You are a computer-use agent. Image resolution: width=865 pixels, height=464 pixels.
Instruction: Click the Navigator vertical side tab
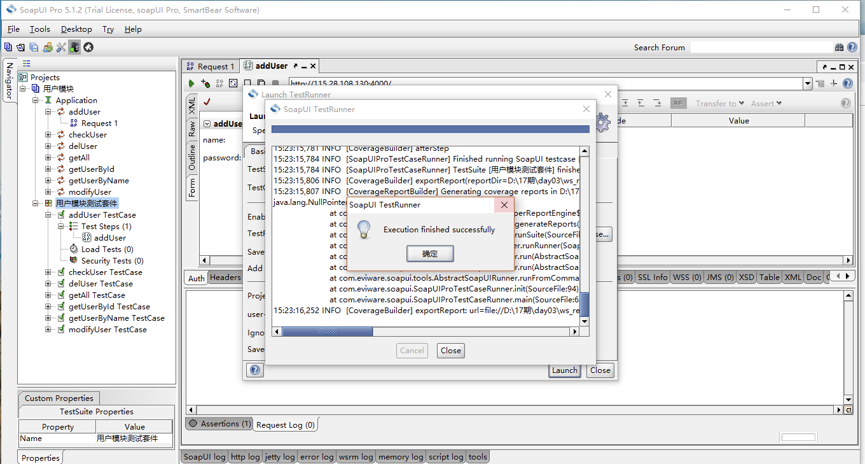pyautogui.click(x=10, y=80)
